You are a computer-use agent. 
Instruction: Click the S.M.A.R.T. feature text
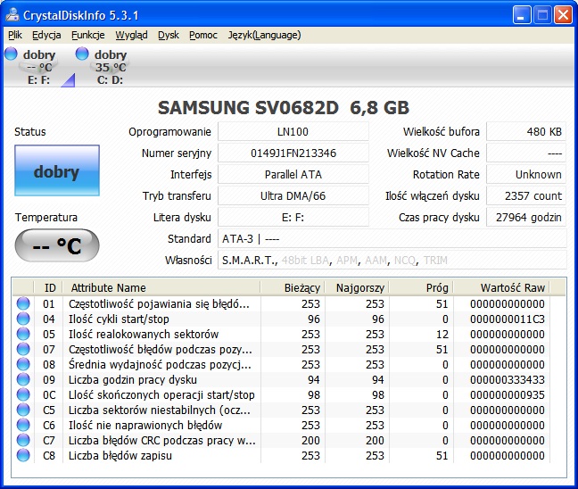pyautogui.click(x=248, y=261)
